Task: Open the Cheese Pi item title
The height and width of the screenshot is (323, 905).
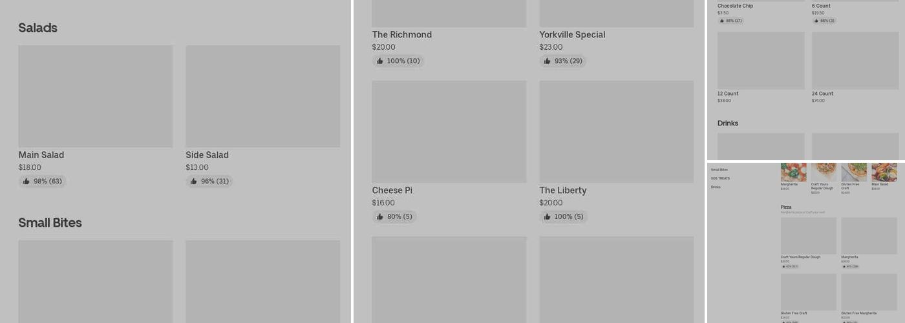Action: pyautogui.click(x=392, y=191)
